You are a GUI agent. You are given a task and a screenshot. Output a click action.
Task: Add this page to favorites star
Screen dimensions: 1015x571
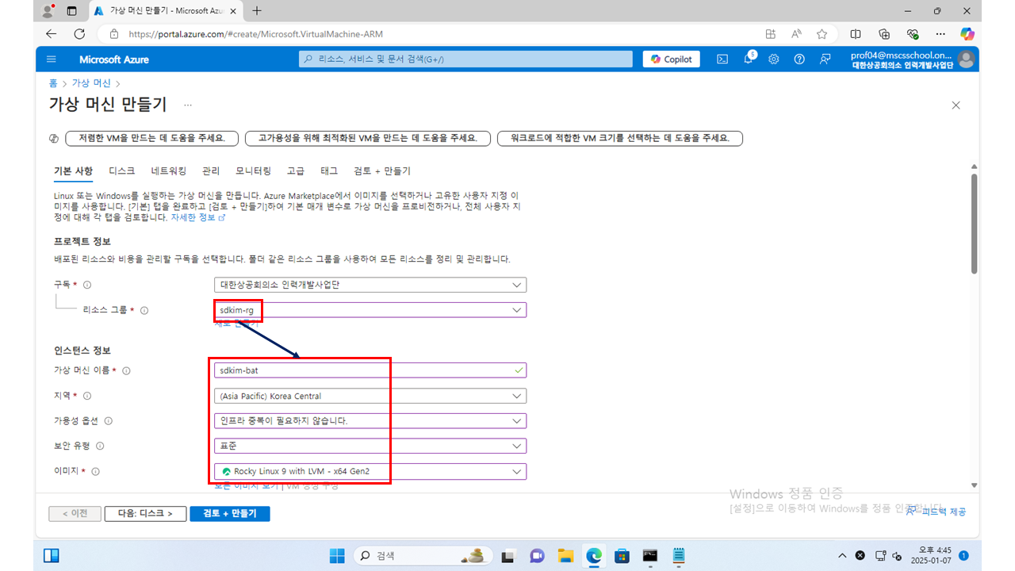tap(822, 34)
